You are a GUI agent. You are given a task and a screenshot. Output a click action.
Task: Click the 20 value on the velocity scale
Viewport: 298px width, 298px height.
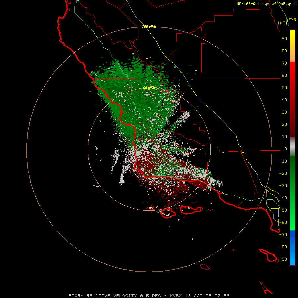pyautogui.click(x=284, y=124)
